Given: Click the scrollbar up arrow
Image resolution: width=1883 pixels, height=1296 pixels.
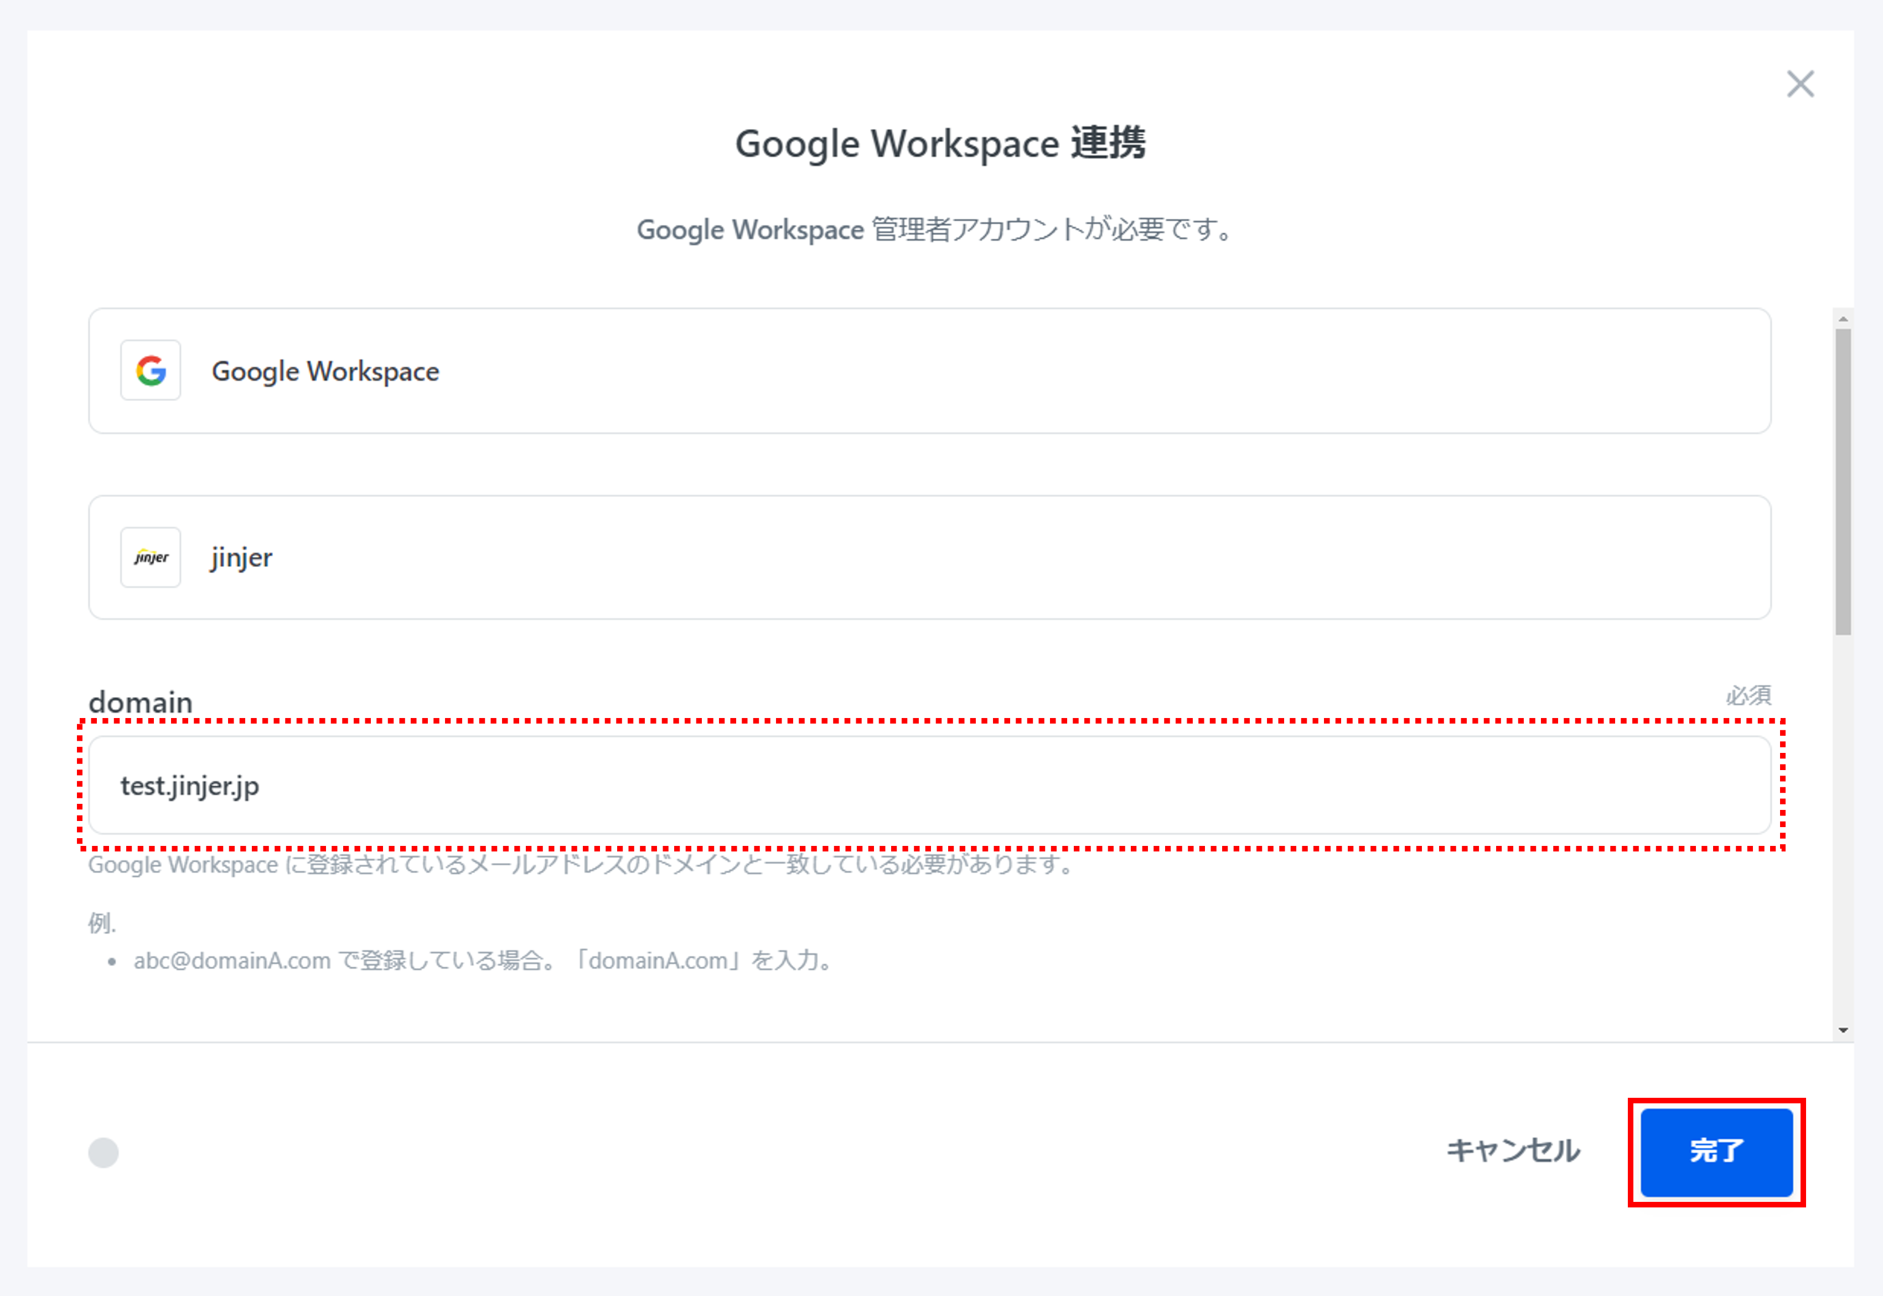Looking at the screenshot, I should coord(1843,319).
